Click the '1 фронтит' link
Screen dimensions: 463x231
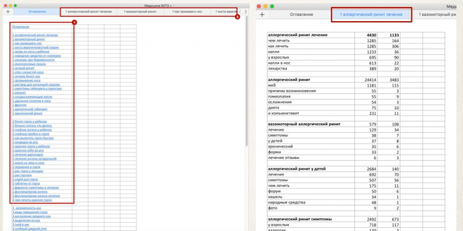(20, 105)
